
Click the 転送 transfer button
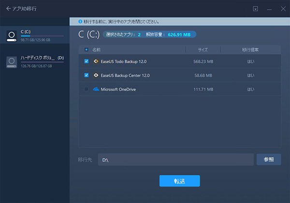(180, 181)
